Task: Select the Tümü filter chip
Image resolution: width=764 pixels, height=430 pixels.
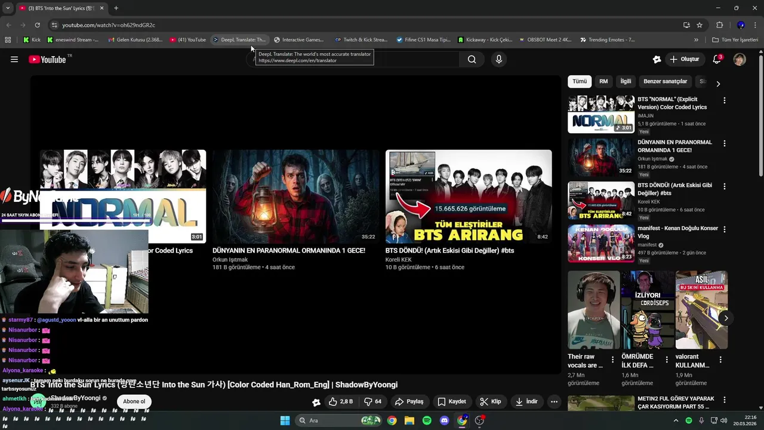Action: [x=580, y=81]
